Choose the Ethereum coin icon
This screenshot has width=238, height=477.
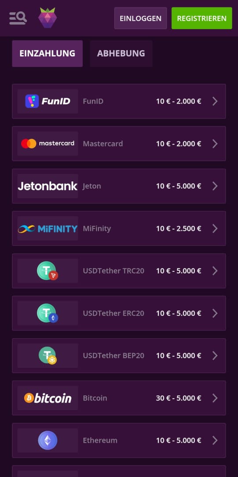click(48, 440)
